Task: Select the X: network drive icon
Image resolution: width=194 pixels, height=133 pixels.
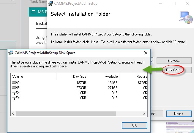Action: point(14,93)
